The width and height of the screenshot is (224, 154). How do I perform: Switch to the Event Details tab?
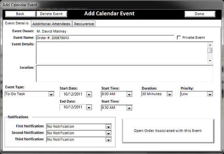click(17, 23)
